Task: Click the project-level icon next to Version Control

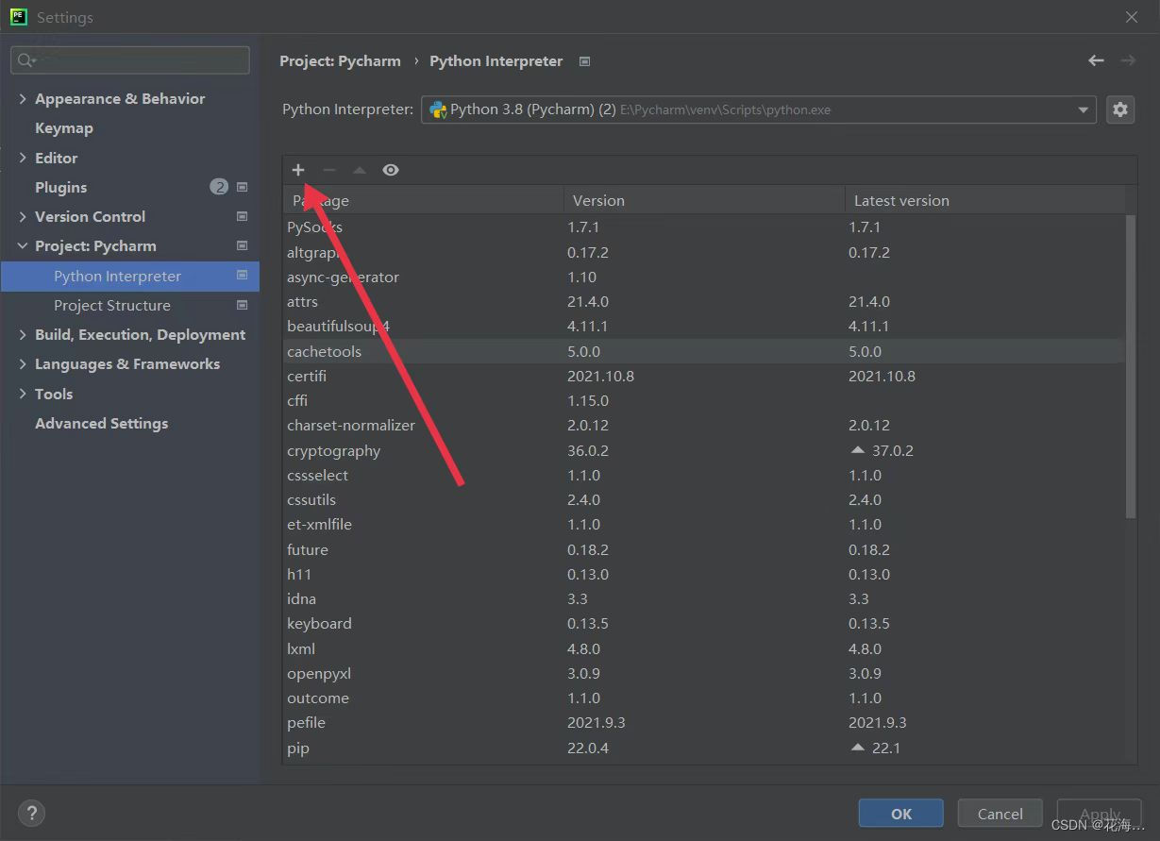Action: (242, 216)
